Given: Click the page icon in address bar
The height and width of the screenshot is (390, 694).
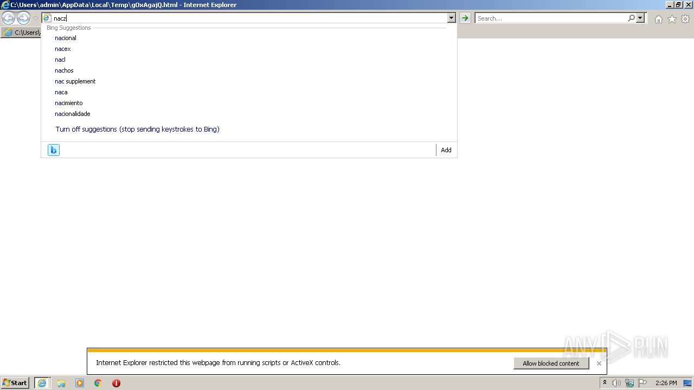Looking at the screenshot, I should [47, 18].
